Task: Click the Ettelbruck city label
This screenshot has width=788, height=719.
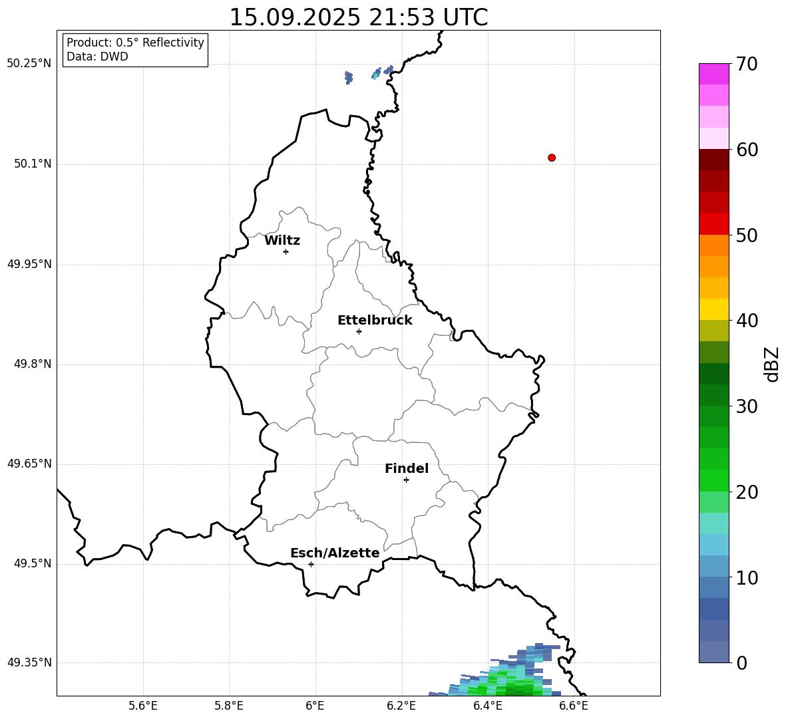Action: 375,321
